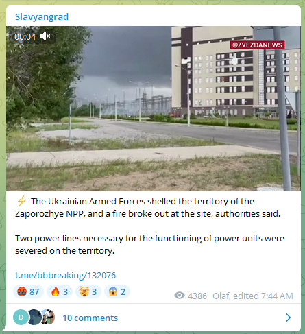
Task: Click the 'Two power lines' paragraph text
Action: pyautogui.click(x=149, y=244)
